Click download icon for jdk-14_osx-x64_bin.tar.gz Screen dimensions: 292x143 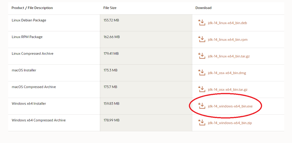pyautogui.click(x=202, y=89)
